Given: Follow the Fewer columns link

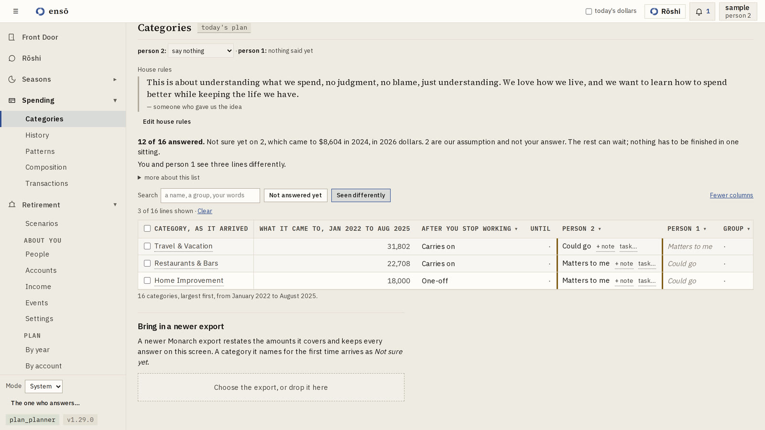Looking at the screenshot, I should click(732, 195).
